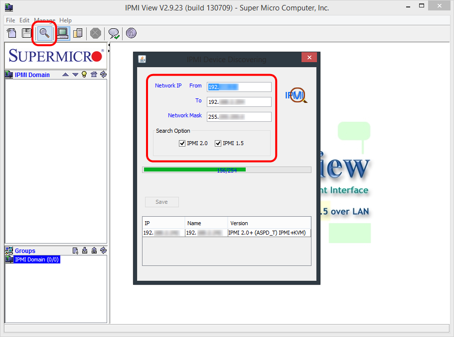Viewport: 454px width, 337px height.
Task: Open the computer monitor toolbar icon
Action: pos(62,33)
